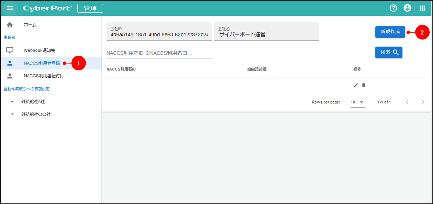Viewport: 433px width, 204px height.
Task: Open the user account profile icon
Action: tap(407, 8)
